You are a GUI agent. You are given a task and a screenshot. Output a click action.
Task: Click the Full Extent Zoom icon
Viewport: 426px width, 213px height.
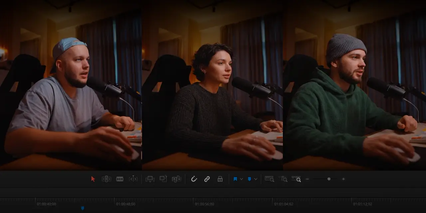(269, 179)
